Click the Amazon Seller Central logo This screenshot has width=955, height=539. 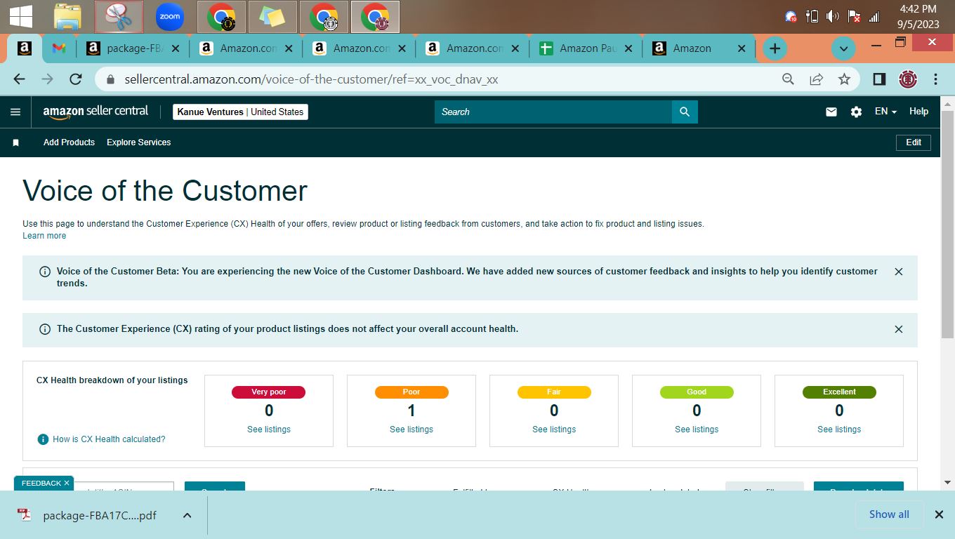95,112
